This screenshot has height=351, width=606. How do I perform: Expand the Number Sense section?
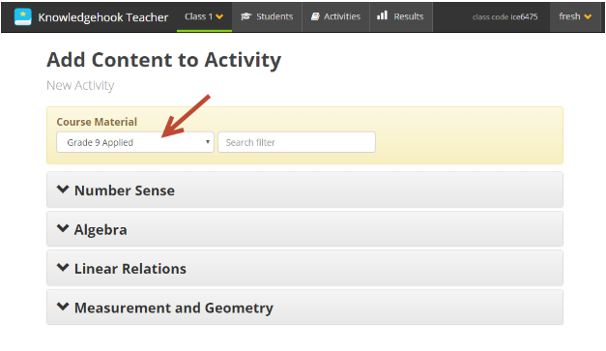click(304, 190)
